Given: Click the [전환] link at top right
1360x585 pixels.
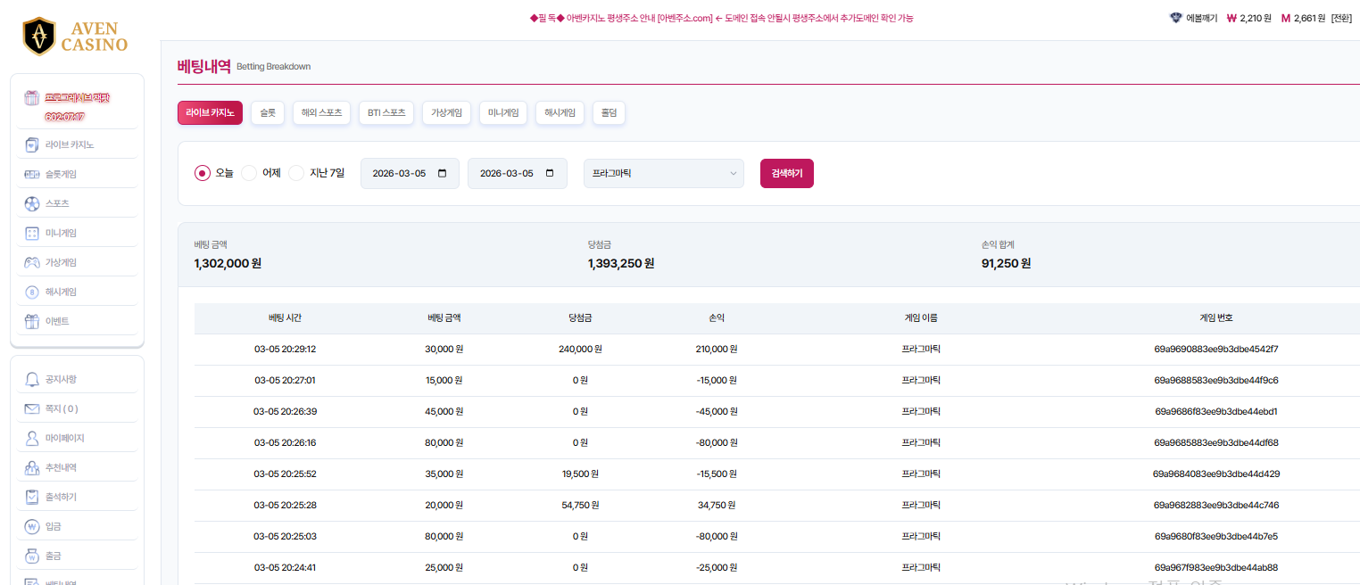Looking at the screenshot, I should pos(1341,18).
